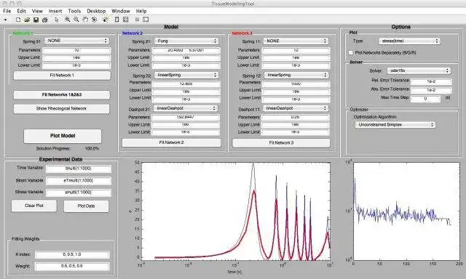The width and height of the screenshot is (466, 279).
Task: Click Network 1 Parameters field
Action: click(x=76, y=50)
